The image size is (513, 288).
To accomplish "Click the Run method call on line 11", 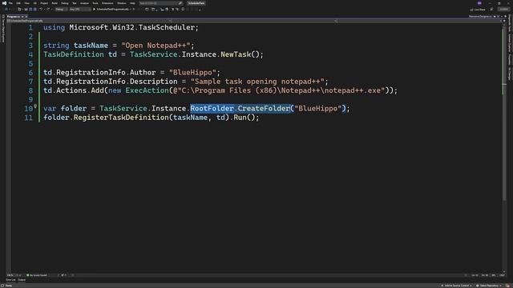I will [240, 118].
